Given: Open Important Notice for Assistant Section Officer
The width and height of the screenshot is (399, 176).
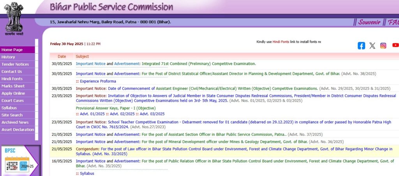Looking at the screenshot, I should tap(90, 135).
